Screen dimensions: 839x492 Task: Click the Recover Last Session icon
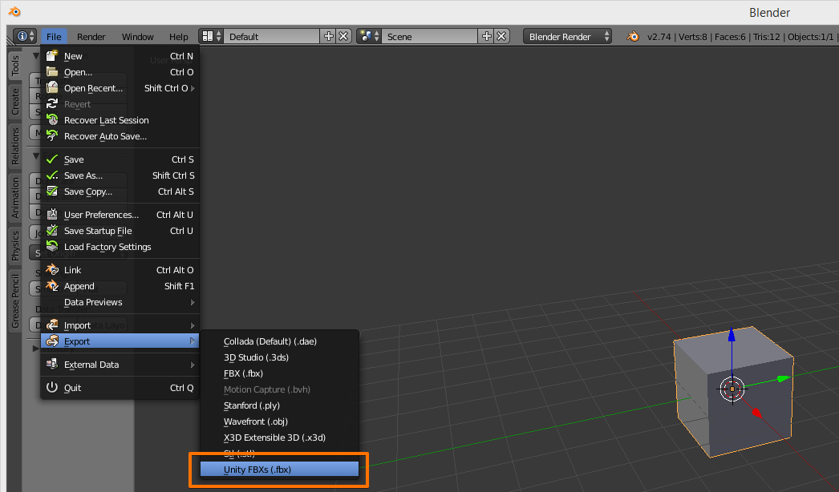52,119
